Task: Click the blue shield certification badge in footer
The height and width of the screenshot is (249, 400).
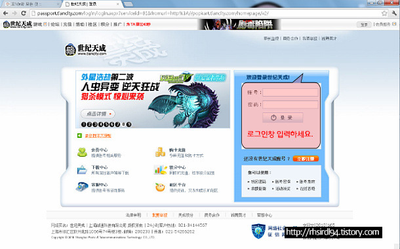Action: pos(258,231)
